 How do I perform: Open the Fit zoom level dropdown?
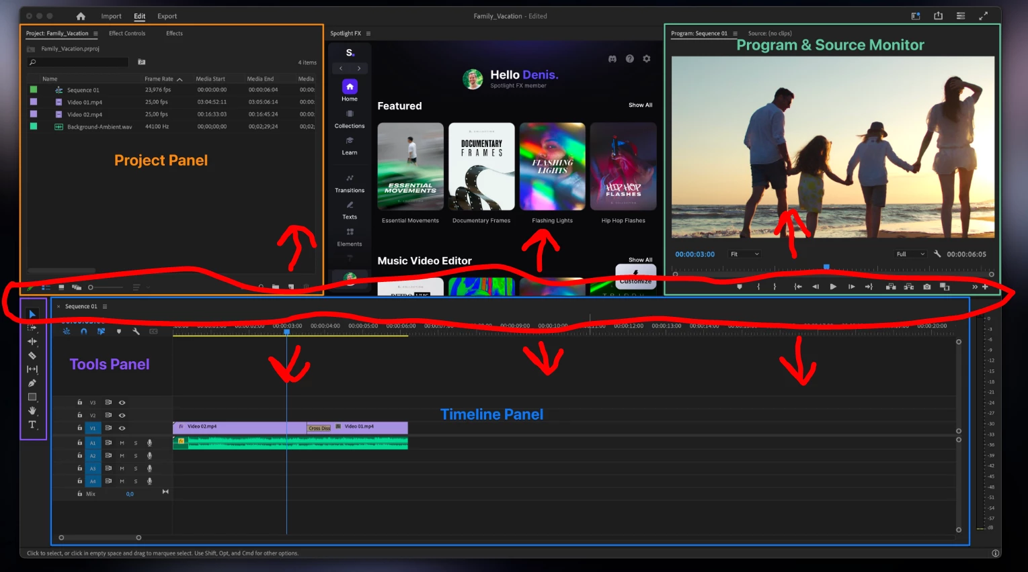point(745,254)
